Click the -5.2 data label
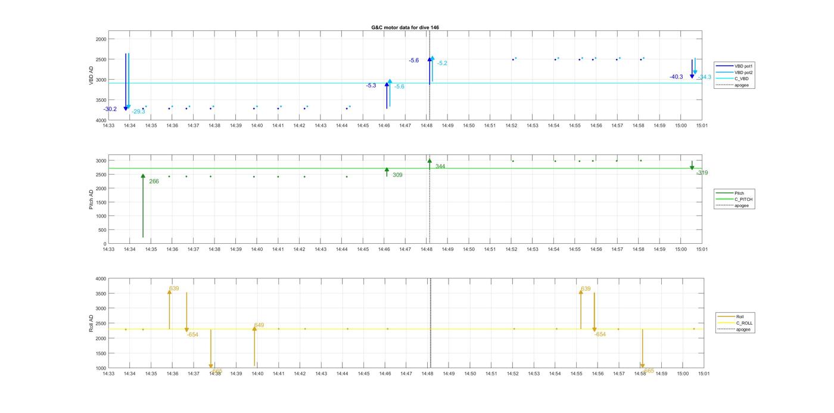Viewport: 834px width, 413px height. coord(442,63)
